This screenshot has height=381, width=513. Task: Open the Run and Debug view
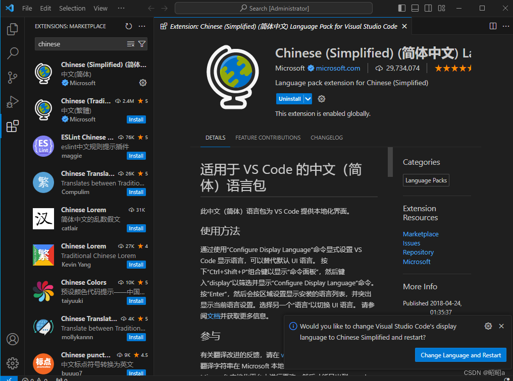(13, 102)
